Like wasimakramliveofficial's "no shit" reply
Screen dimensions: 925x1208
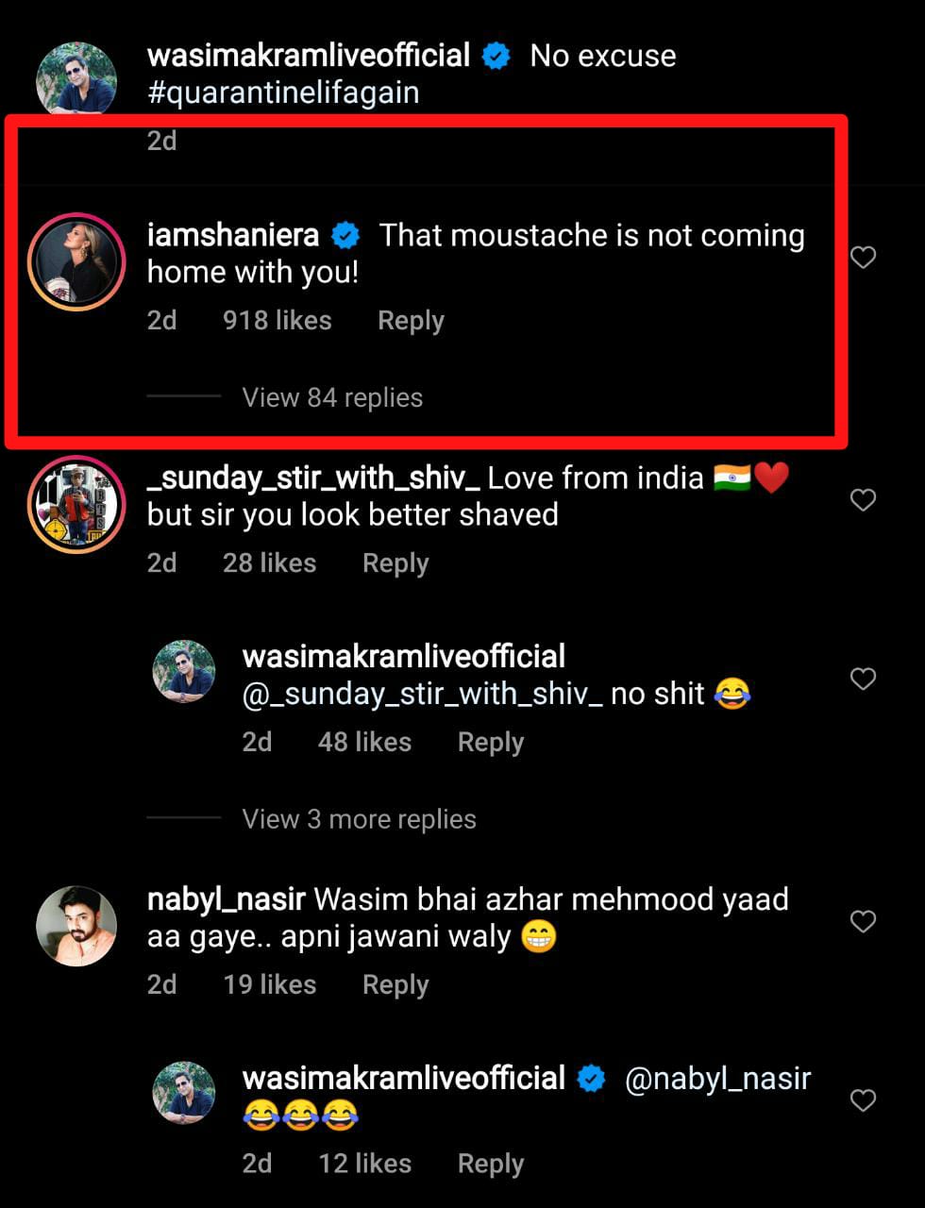[x=863, y=679]
